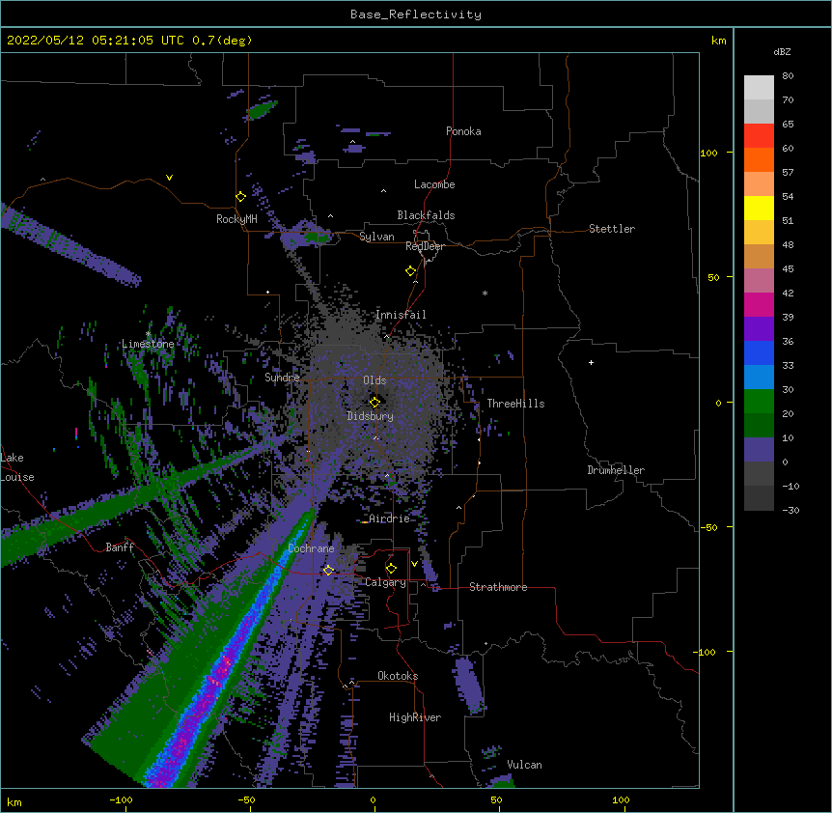Click the Sylvan label
The height and width of the screenshot is (813, 832).
point(376,237)
